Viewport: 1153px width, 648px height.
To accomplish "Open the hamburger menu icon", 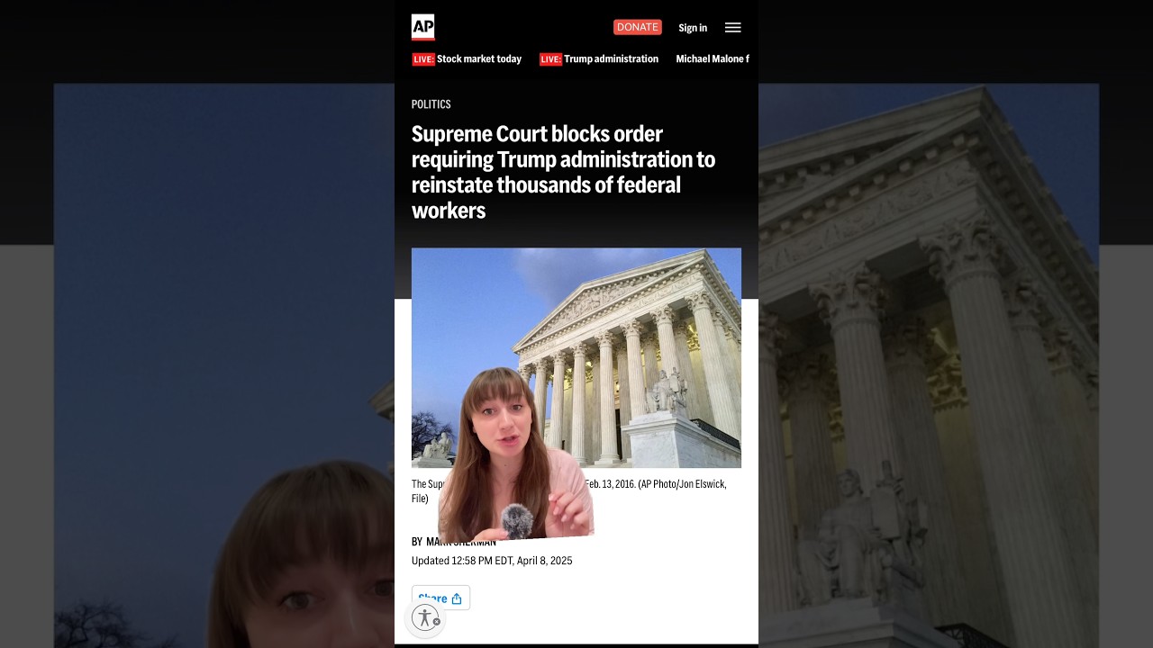I will tap(733, 28).
